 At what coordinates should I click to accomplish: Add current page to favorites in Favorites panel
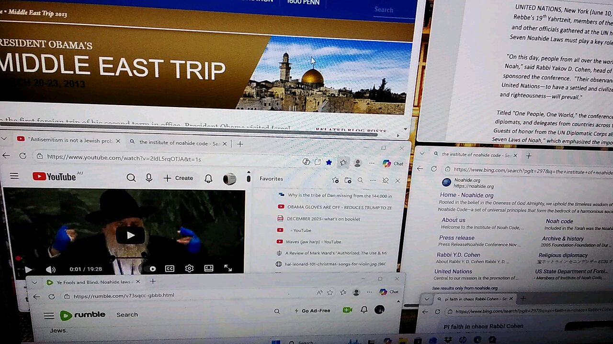[335, 180]
